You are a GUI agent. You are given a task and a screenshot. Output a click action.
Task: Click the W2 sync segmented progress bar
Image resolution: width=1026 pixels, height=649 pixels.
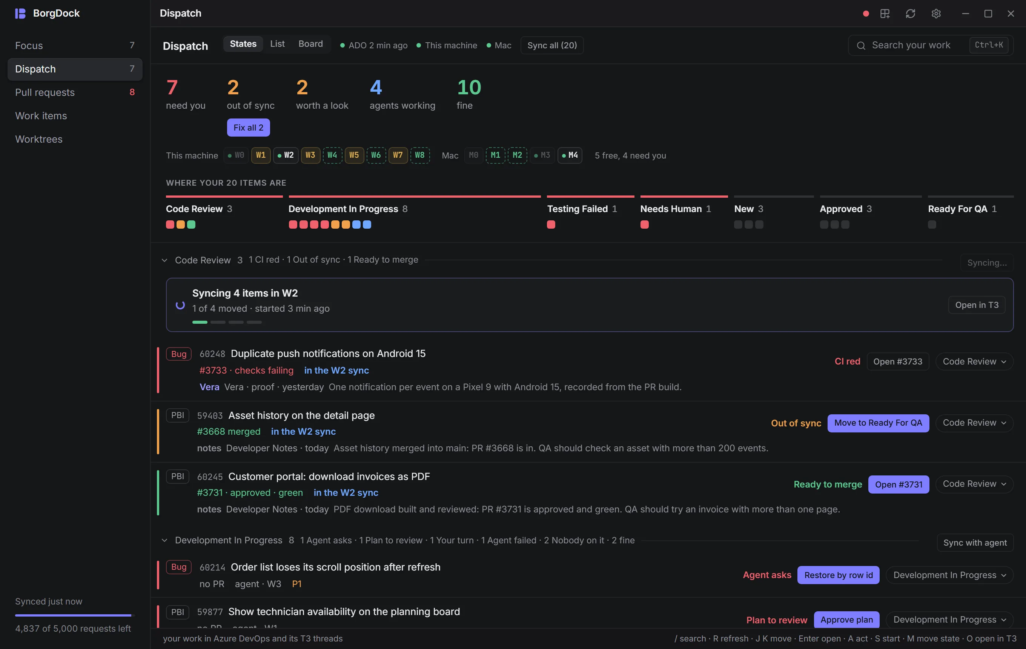[227, 322]
